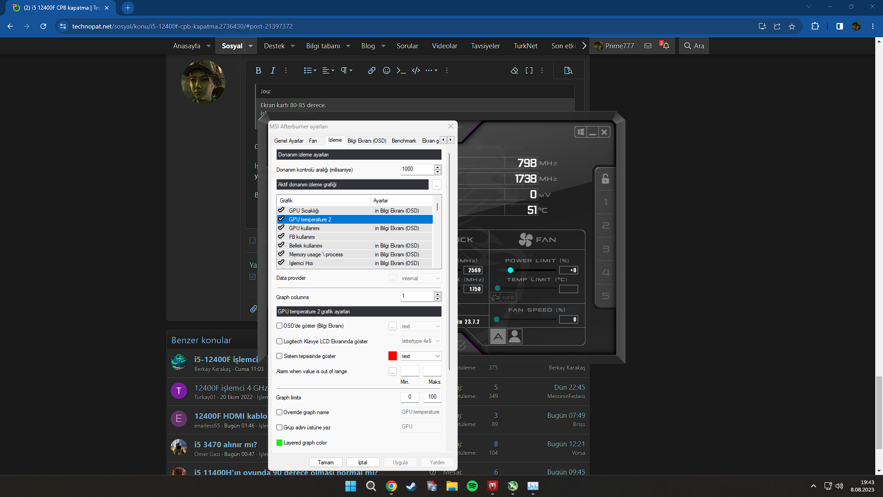Open the notifications bell icon
Image resolution: width=883 pixels, height=497 pixels.
(665, 46)
